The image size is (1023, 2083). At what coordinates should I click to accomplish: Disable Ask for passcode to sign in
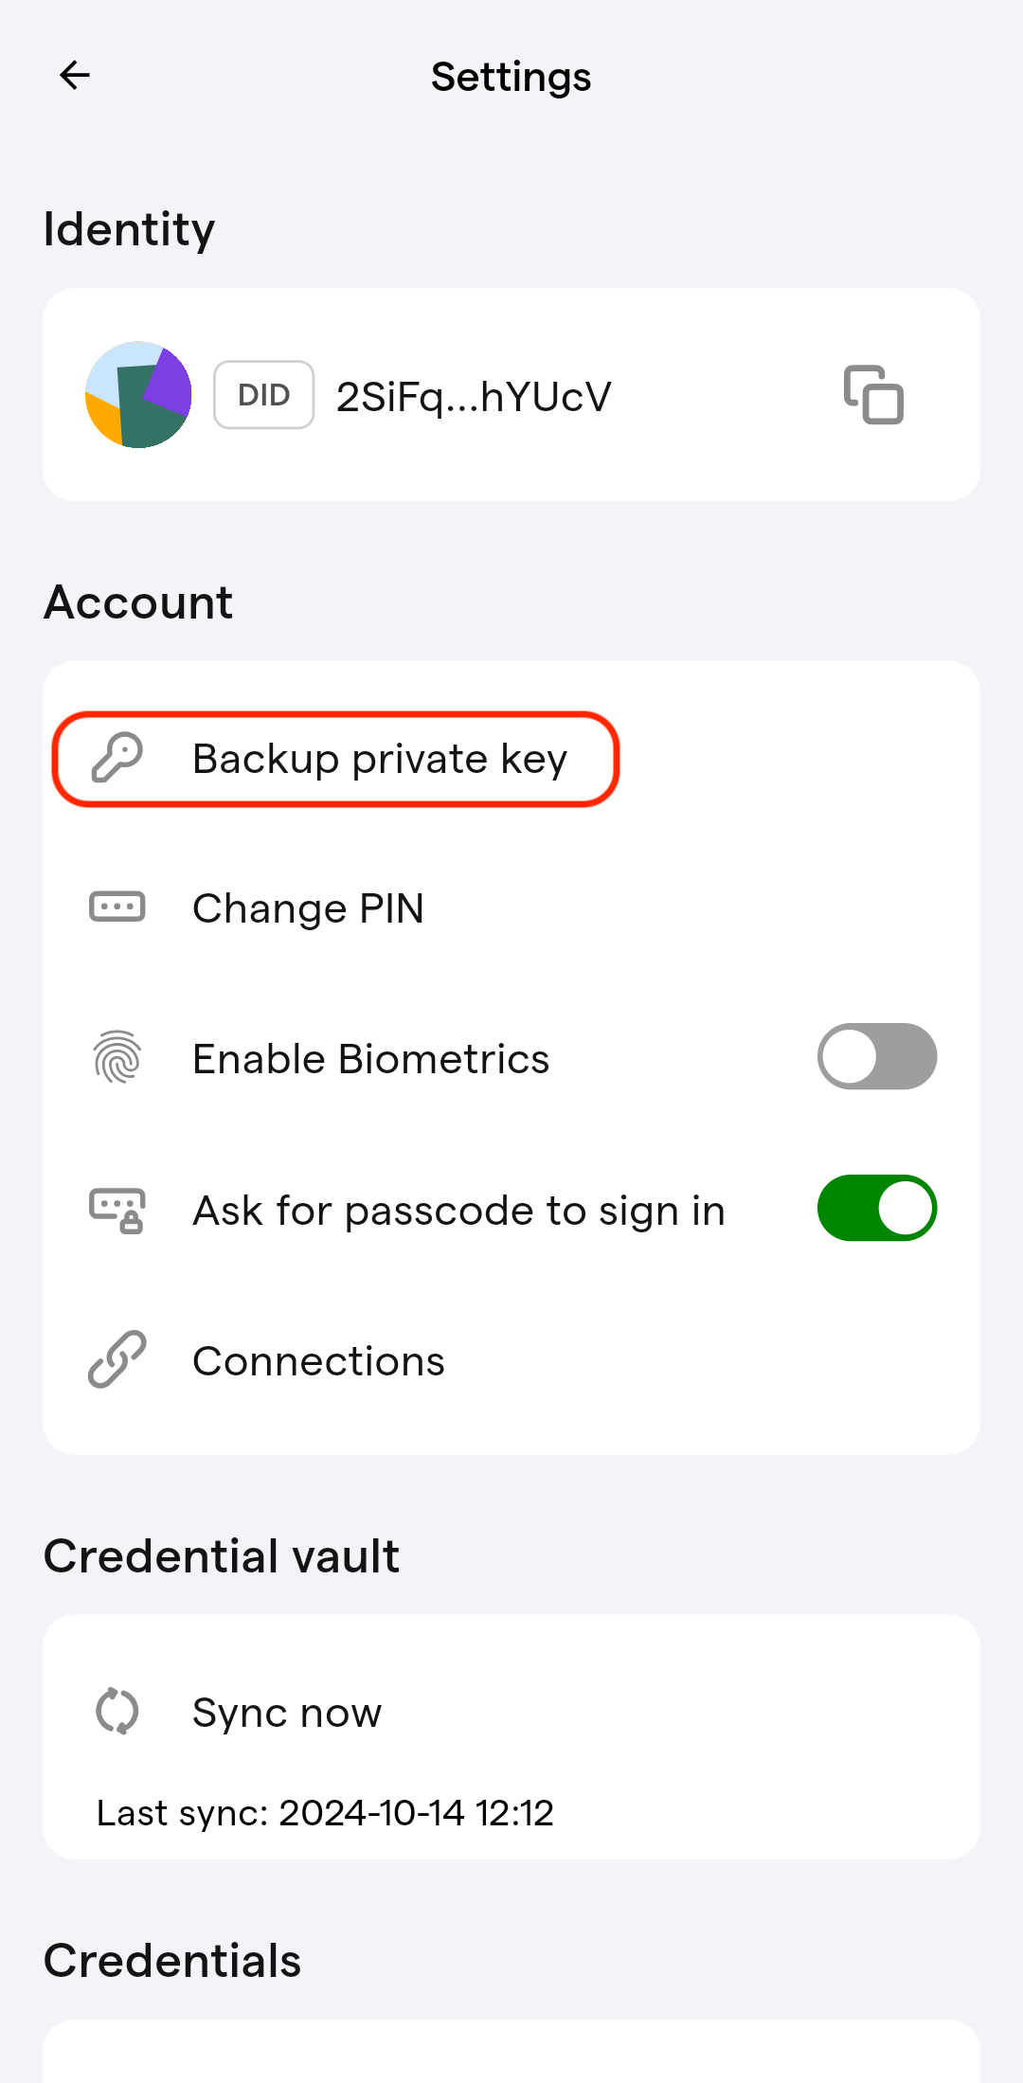point(877,1208)
